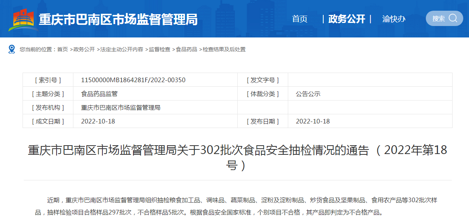Click the 发布日期 label cell
Screen dimensions: 469x219
[x=263, y=121]
